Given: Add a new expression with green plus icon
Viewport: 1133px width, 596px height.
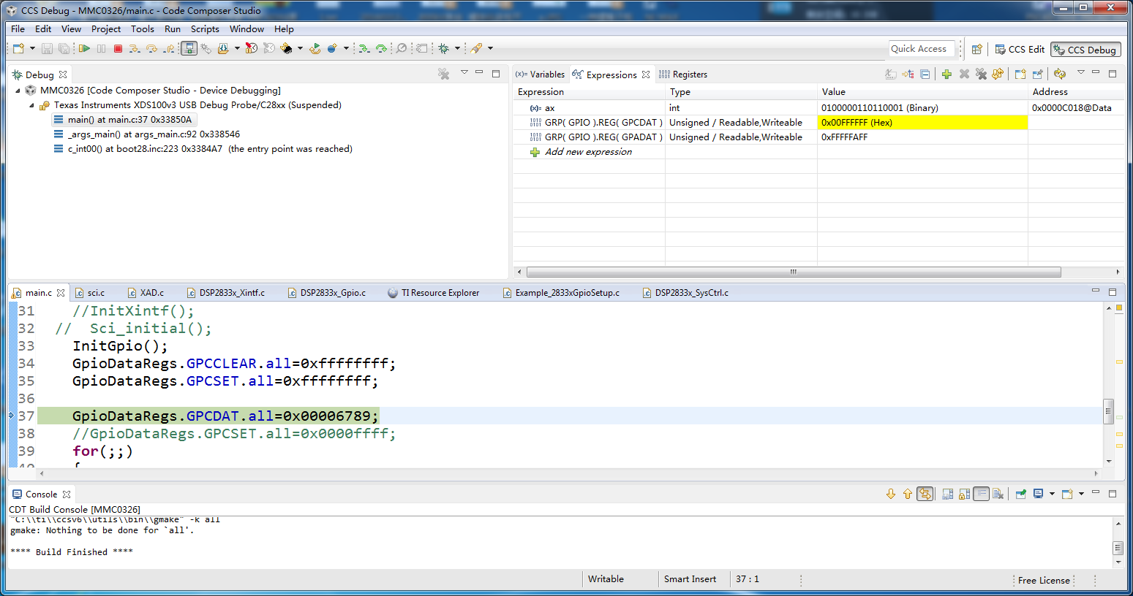Looking at the screenshot, I should pyautogui.click(x=946, y=74).
